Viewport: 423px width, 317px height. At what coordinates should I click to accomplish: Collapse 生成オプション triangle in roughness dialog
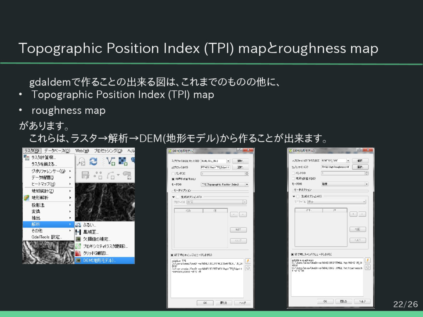pyautogui.click(x=294, y=196)
